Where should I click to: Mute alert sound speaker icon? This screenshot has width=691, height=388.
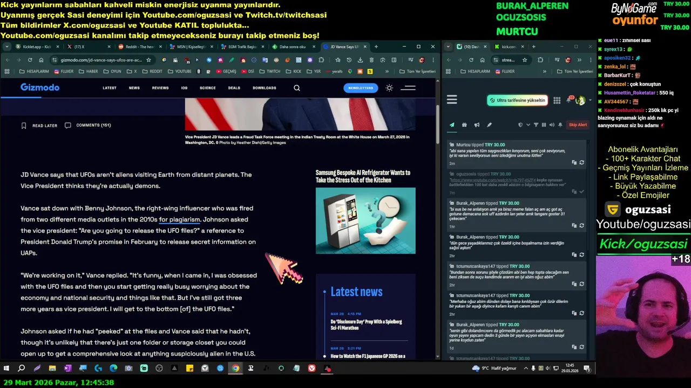[552, 125]
